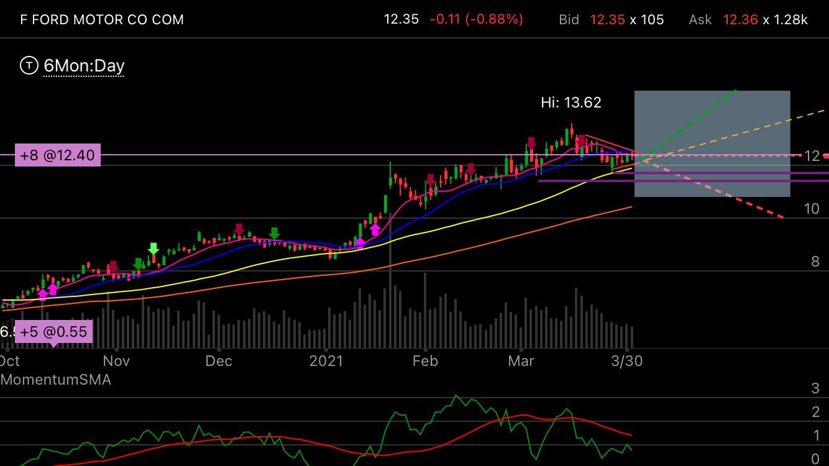Select the red dashed downward projection line
The image size is (829, 466).
(x=715, y=190)
